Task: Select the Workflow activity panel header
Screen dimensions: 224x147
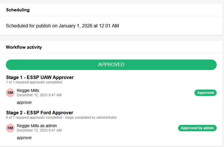Action: tap(24, 47)
